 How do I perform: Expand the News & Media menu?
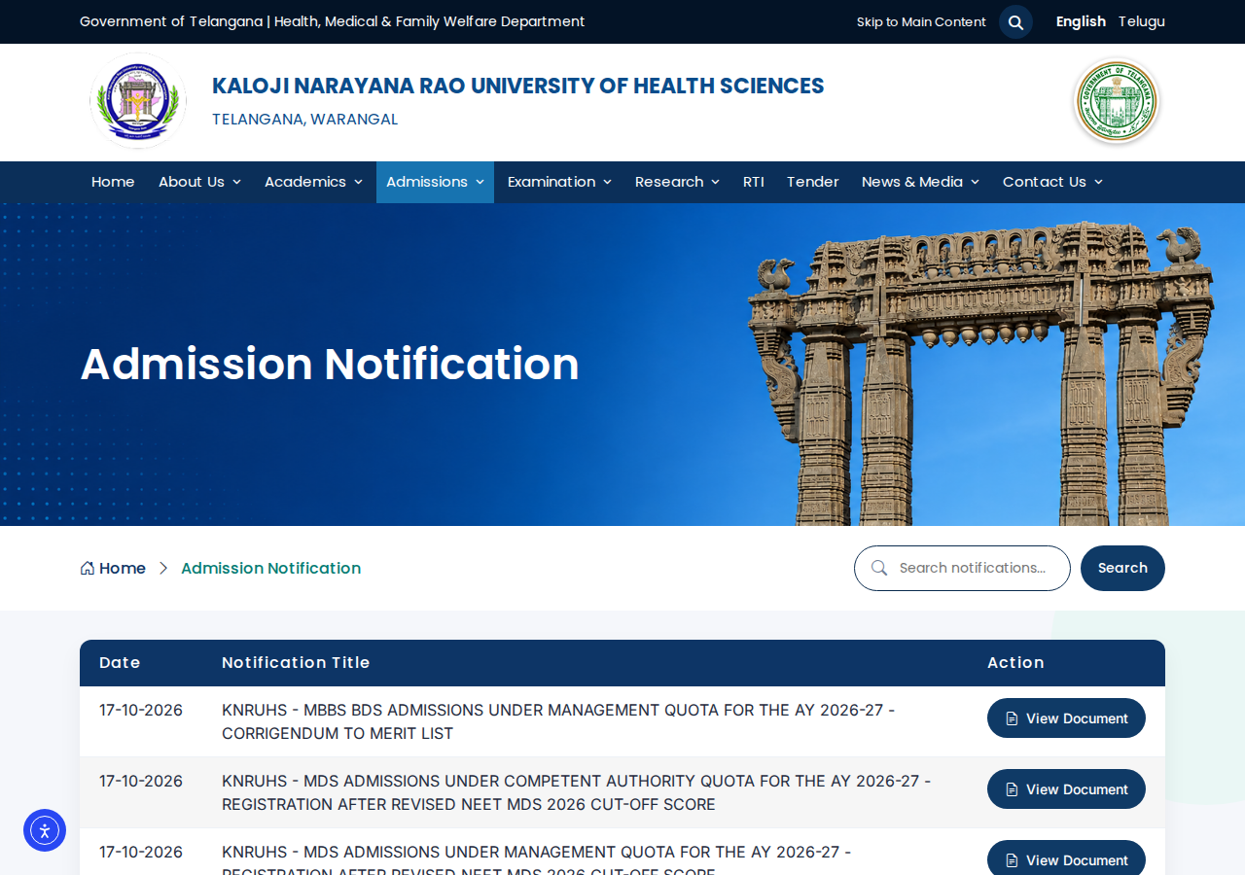tap(920, 182)
